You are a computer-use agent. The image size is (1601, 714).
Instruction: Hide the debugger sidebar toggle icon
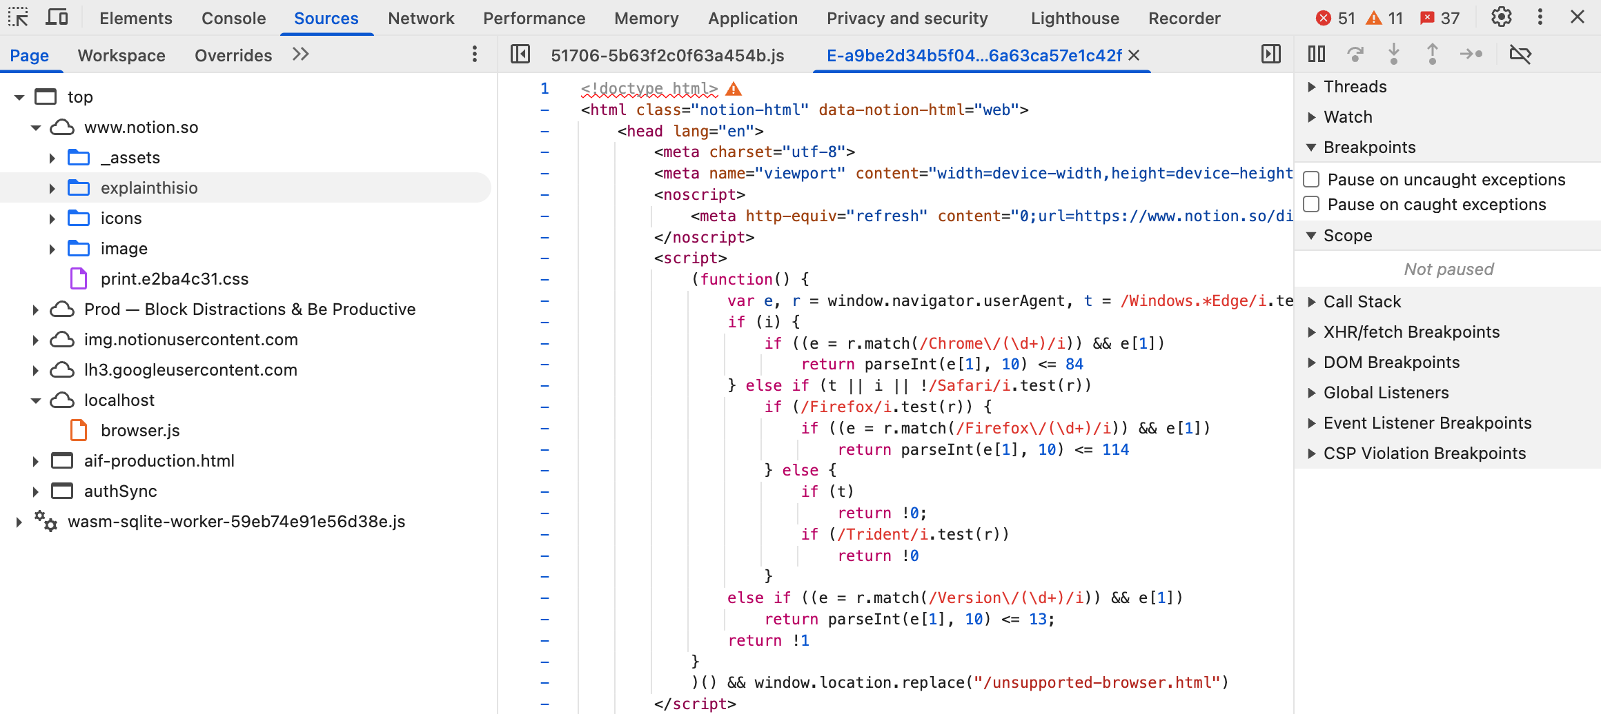coord(1270,54)
